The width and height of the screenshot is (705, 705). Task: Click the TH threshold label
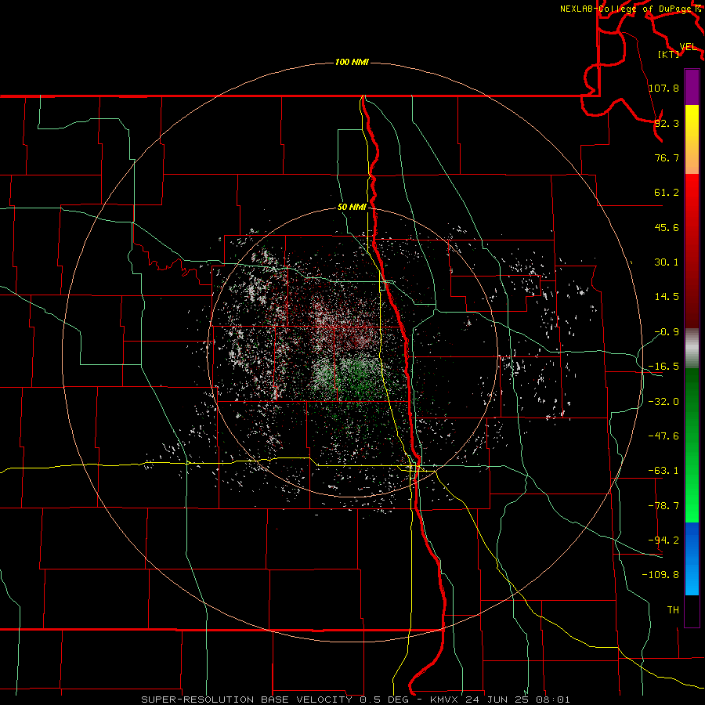click(x=673, y=610)
